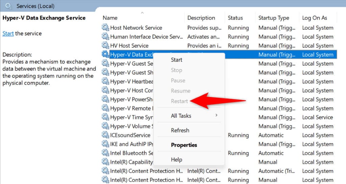Expand the All Tasks submenu arrow
This screenshot has height=184, width=346.
(x=216, y=116)
